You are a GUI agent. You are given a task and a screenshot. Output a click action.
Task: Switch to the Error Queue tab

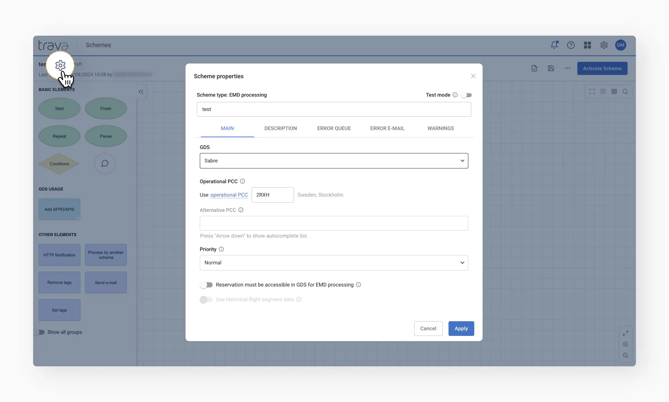click(334, 128)
